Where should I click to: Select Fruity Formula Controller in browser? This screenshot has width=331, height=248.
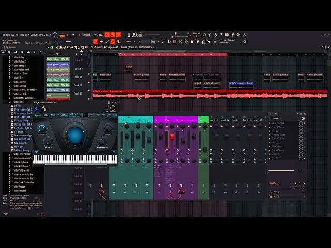[x=24, y=90]
